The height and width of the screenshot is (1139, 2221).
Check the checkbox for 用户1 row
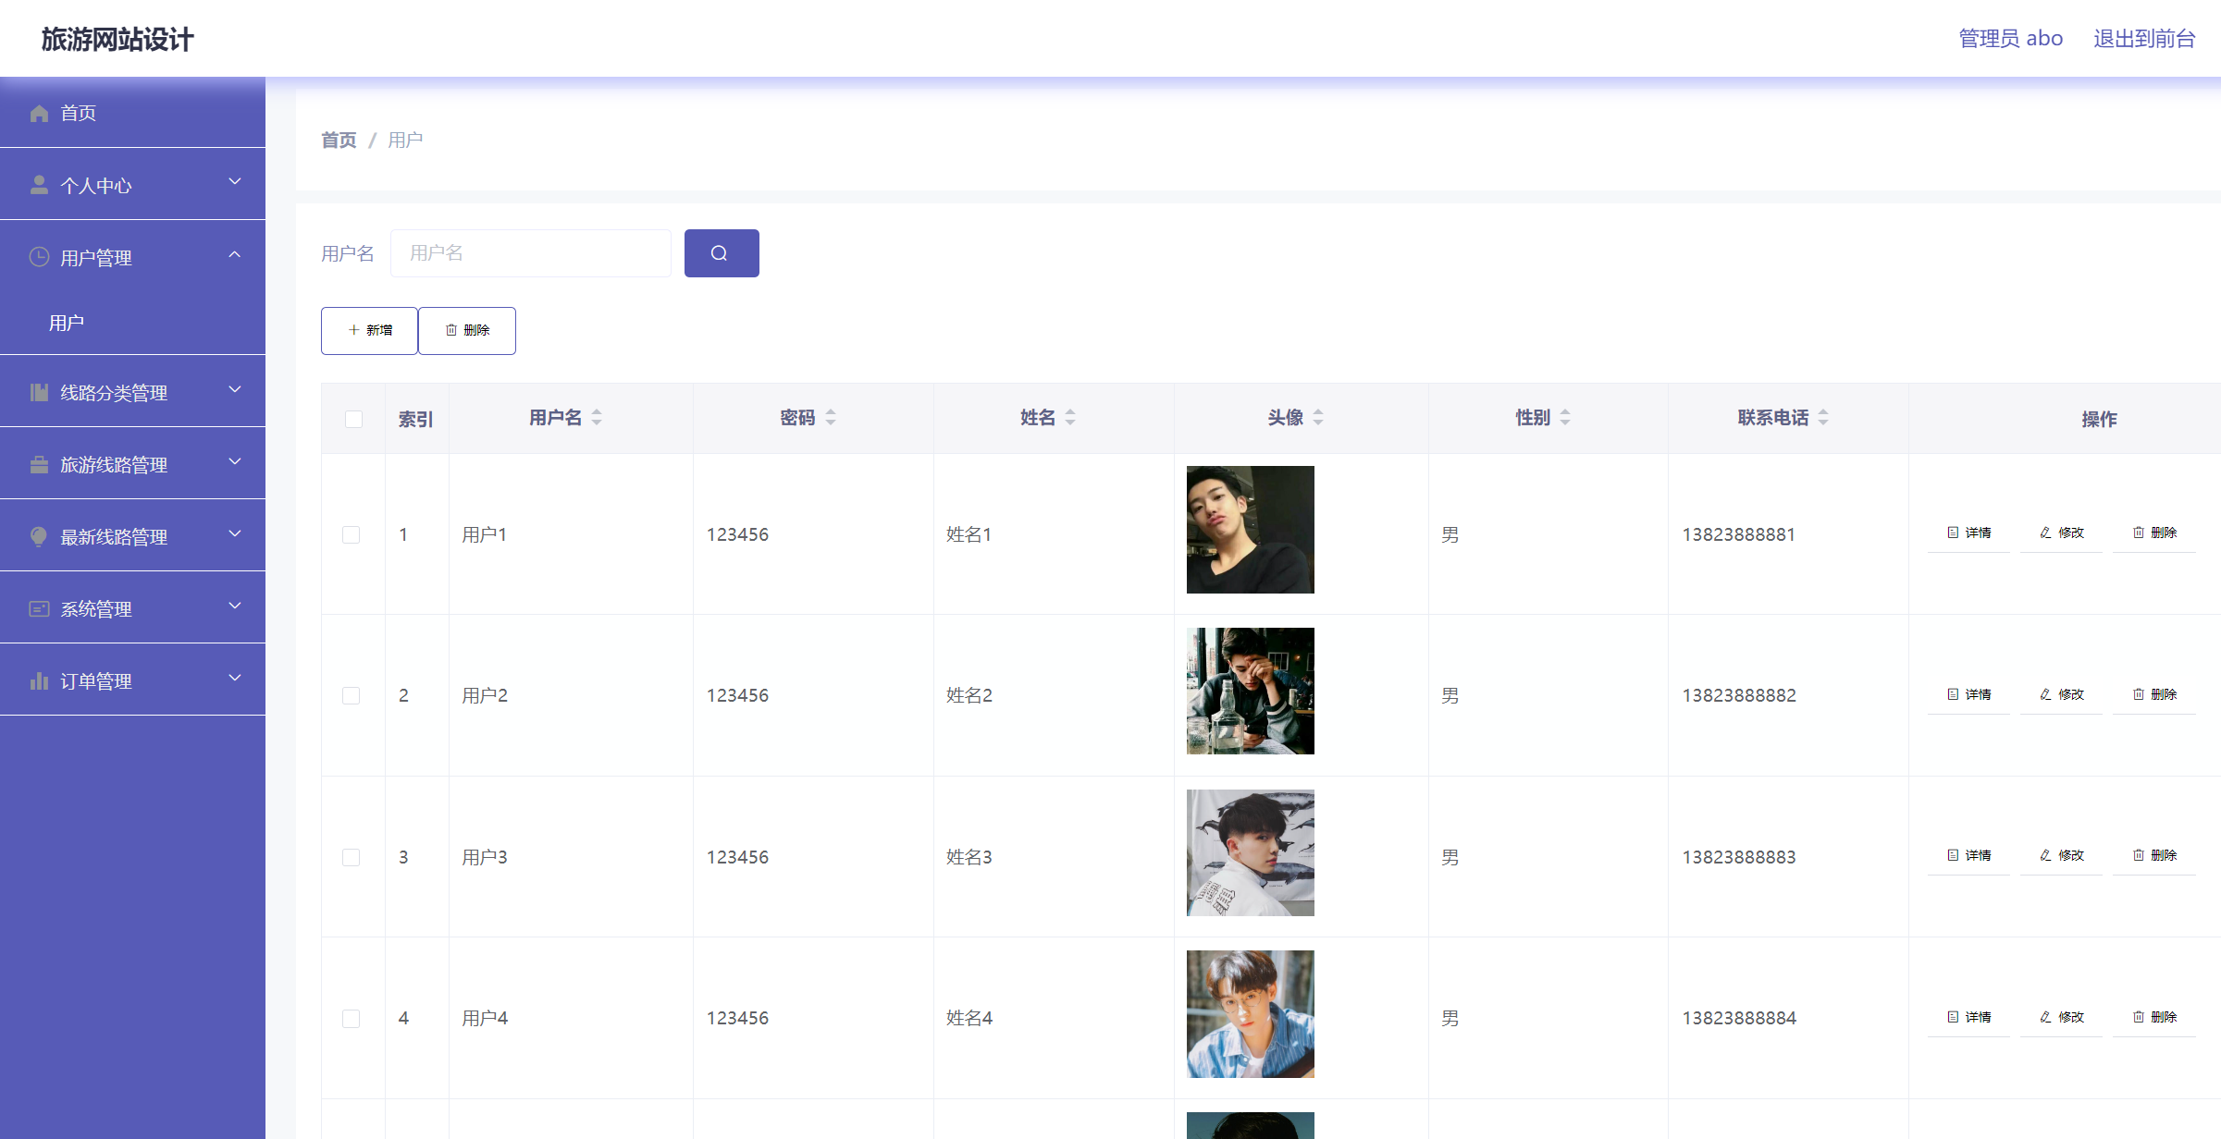coord(352,535)
